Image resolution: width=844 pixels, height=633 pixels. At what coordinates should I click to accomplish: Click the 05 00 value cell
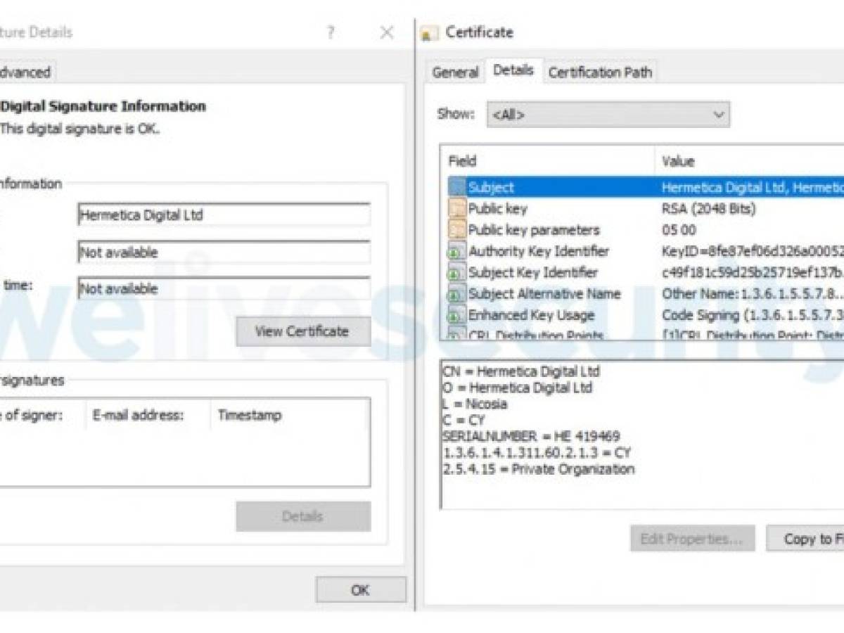[x=679, y=229]
